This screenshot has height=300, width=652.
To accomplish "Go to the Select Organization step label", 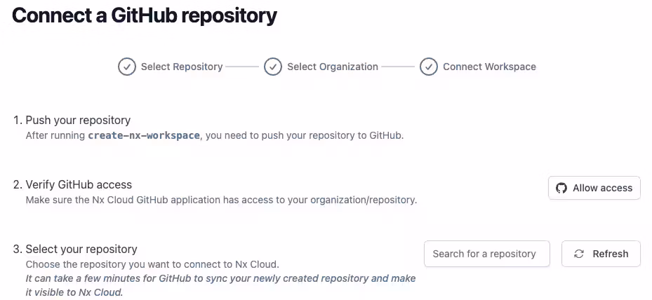I will (332, 67).
